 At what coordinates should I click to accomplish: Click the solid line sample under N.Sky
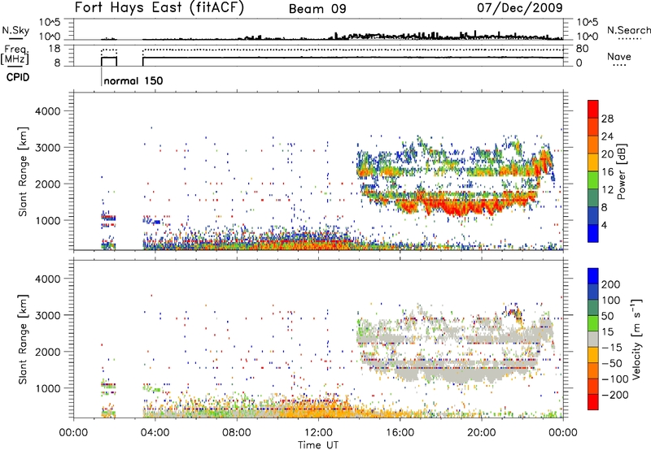(x=15, y=38)
